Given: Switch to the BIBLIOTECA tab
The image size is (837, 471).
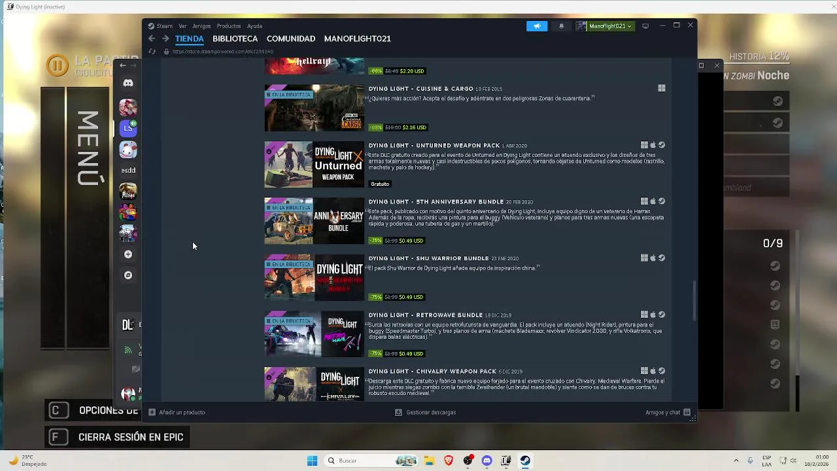Looking at the screenshot, I should (x=235, y=39).
